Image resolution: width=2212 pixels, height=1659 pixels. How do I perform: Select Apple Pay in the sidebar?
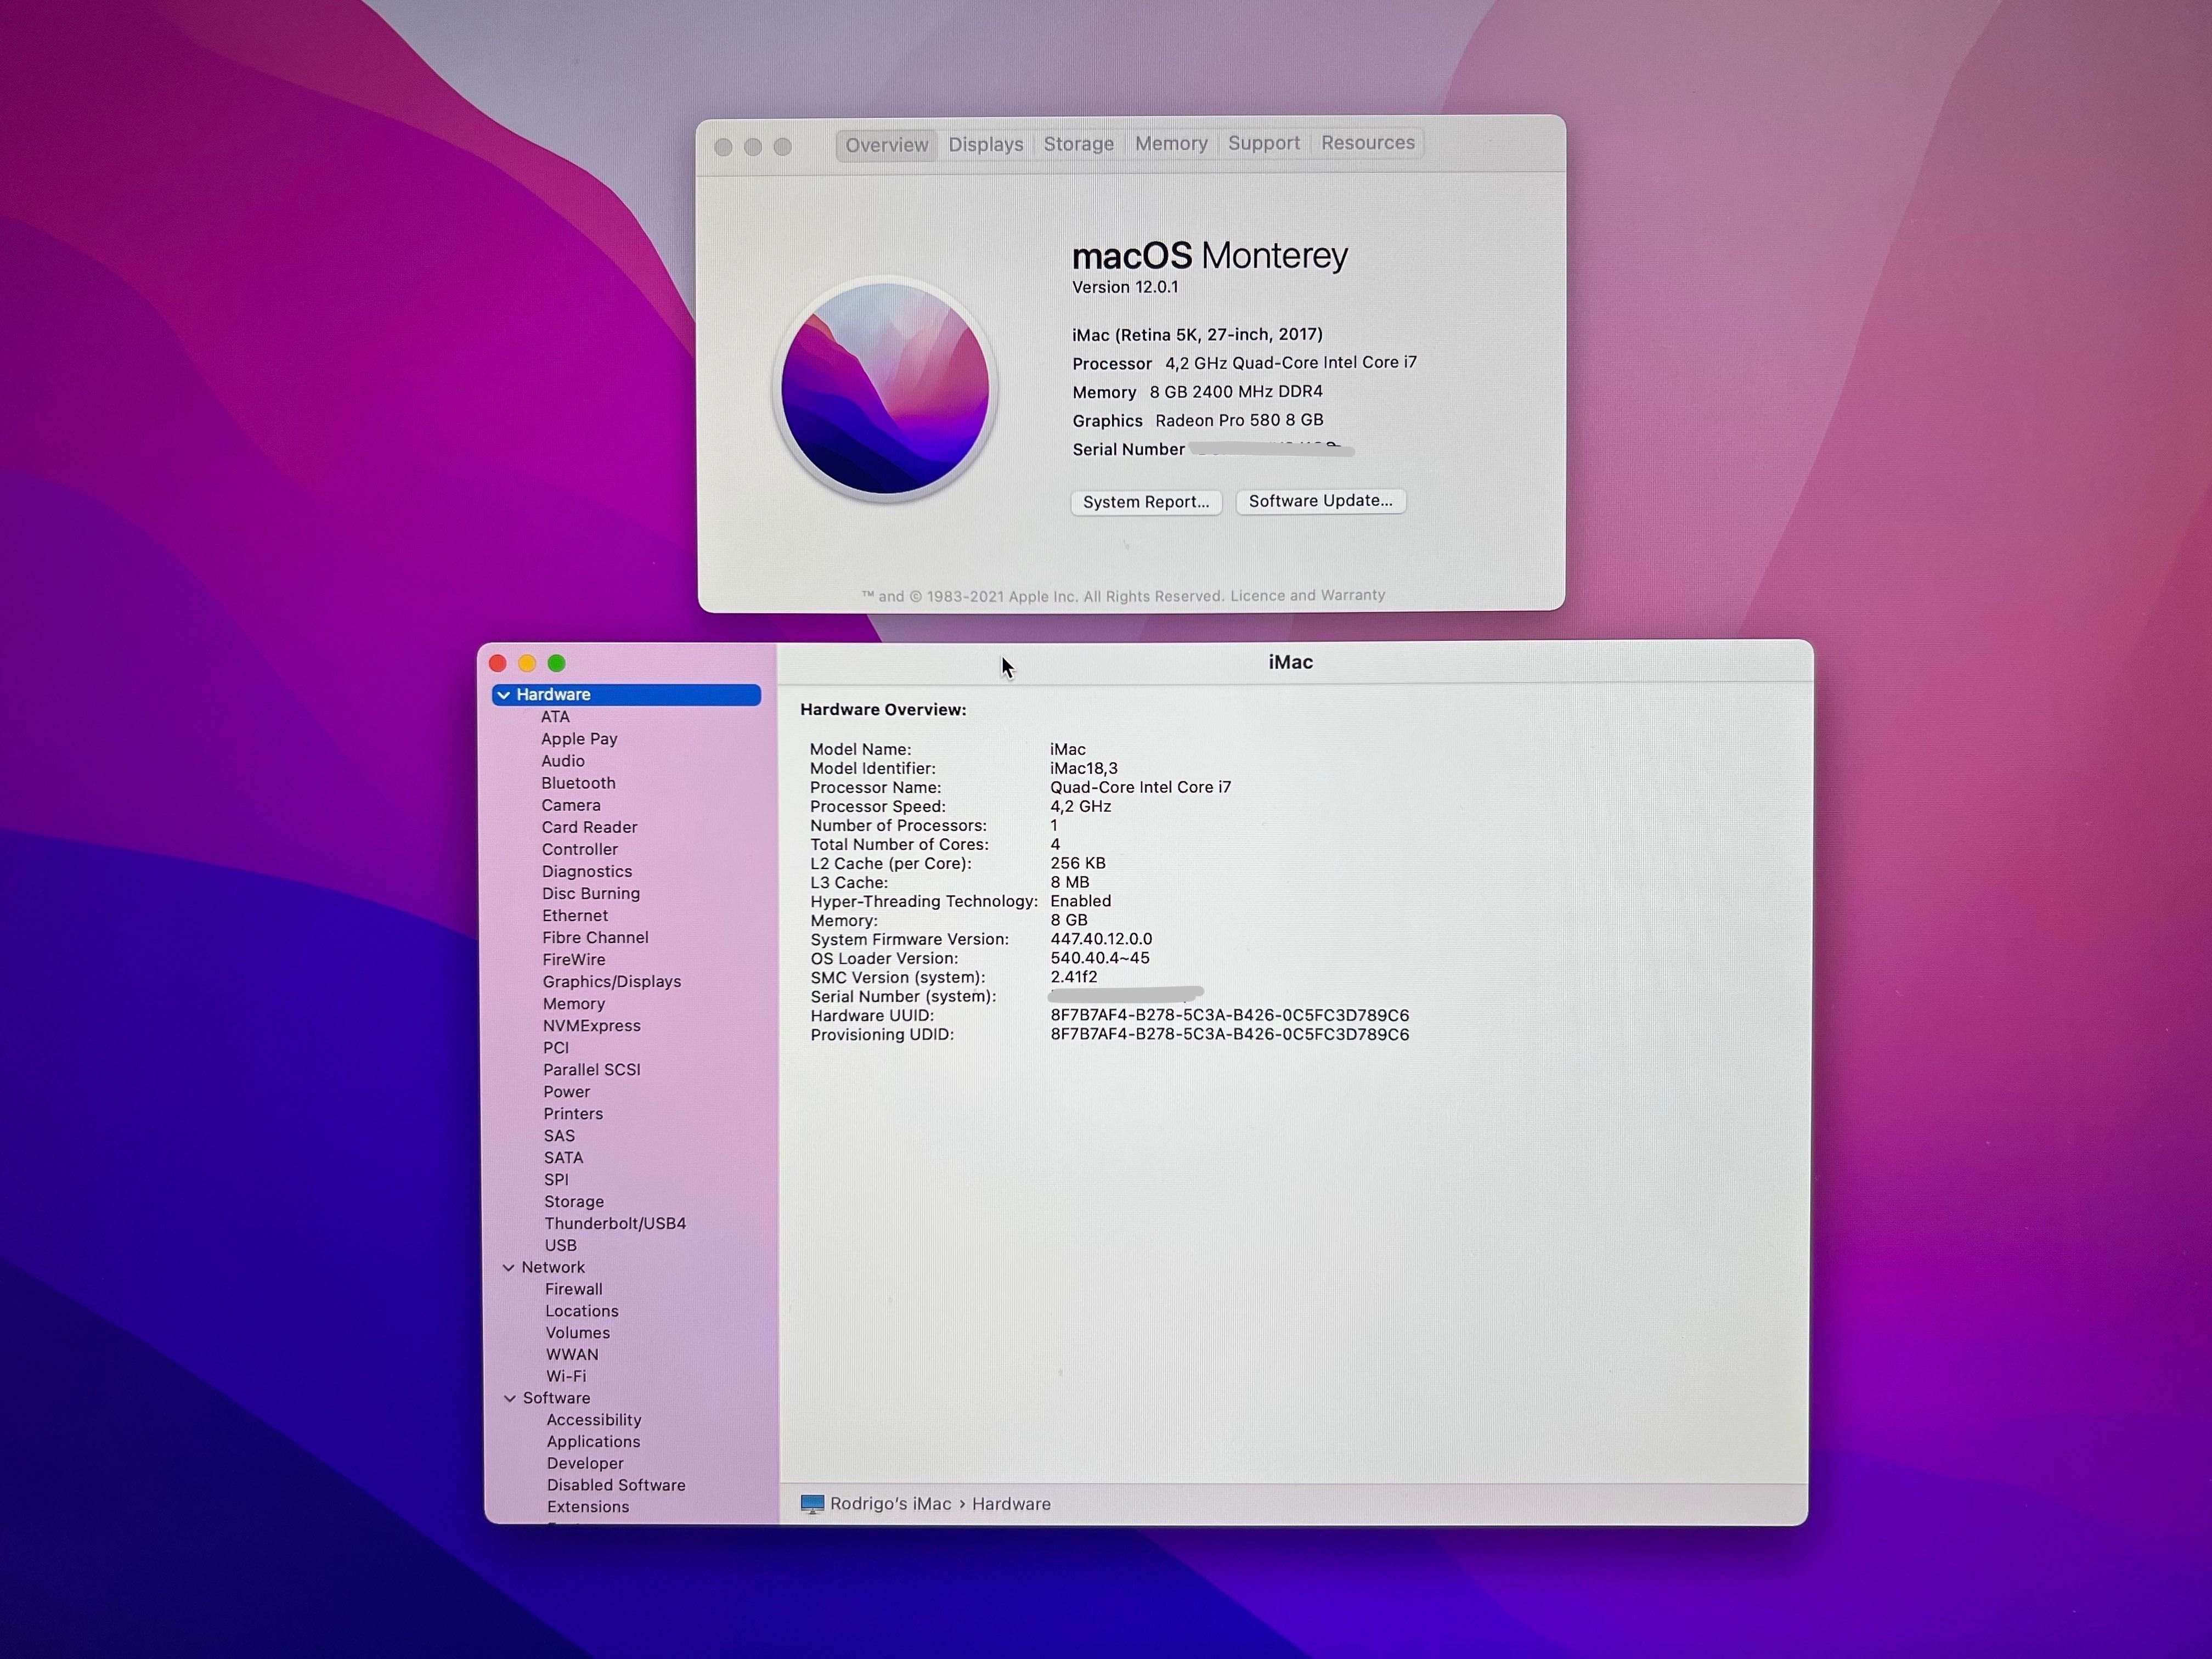pos(579,739)
